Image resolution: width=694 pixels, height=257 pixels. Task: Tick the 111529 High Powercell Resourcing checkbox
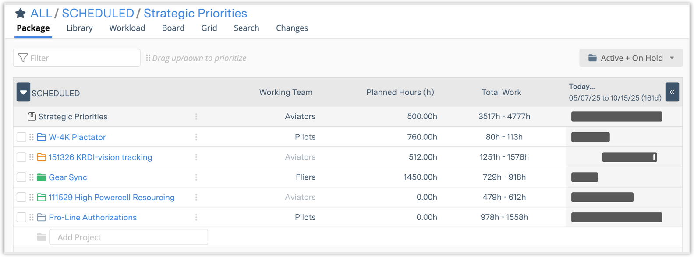(21, 198)
